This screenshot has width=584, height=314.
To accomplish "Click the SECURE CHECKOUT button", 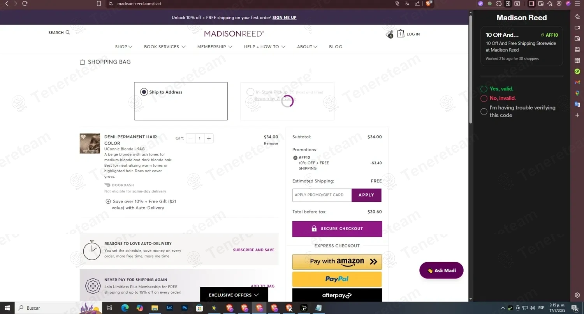I will point(337,229).
